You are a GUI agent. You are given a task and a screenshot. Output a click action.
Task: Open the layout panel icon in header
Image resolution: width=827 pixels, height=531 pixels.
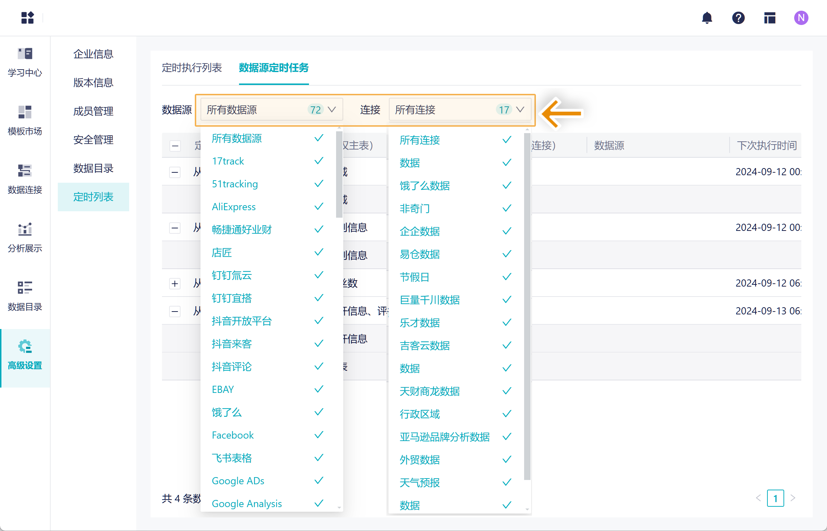(x=770, y=18)
